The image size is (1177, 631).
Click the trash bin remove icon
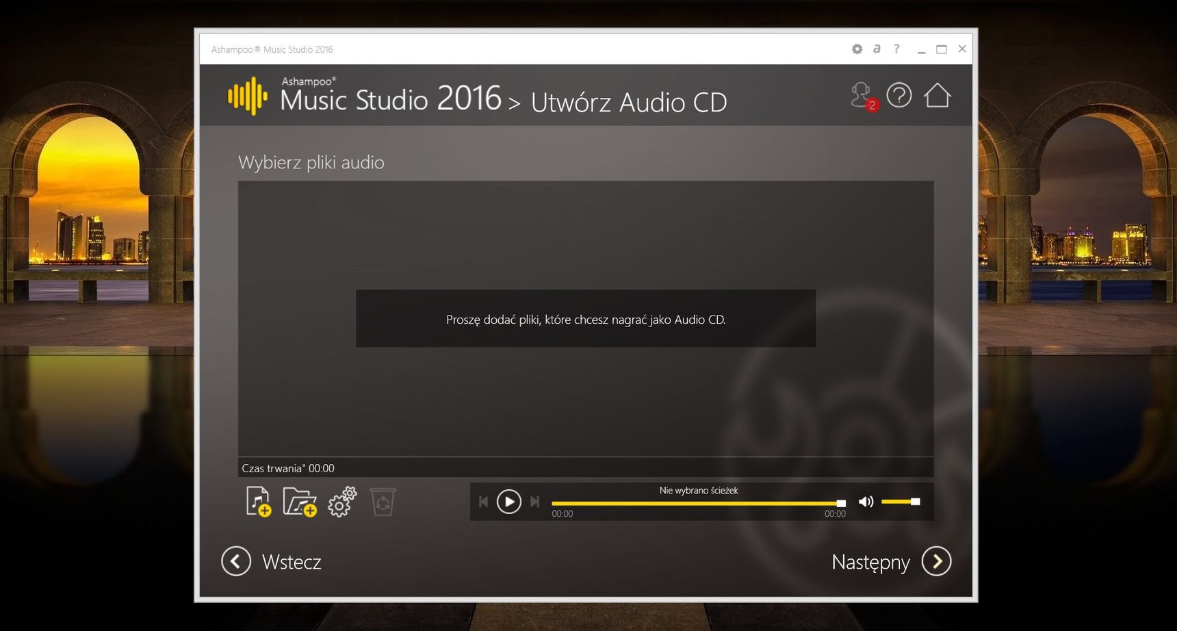383,502
